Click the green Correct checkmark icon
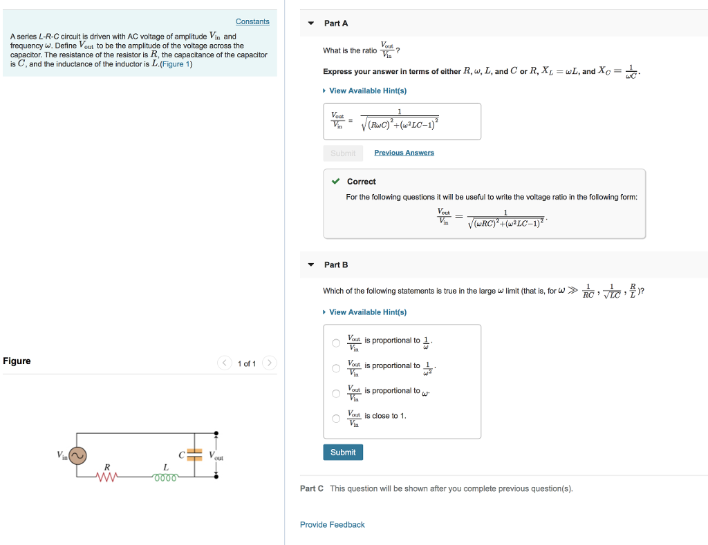Image resolution: width=708 pixels, height=545 pixels. pyautogui.click(x=335, y=182)
